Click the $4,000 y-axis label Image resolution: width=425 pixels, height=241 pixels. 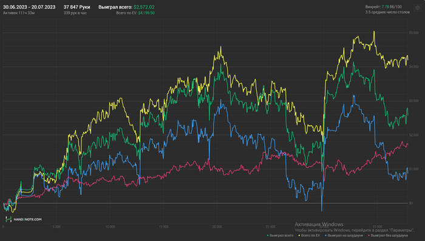[x=413, y=67]
